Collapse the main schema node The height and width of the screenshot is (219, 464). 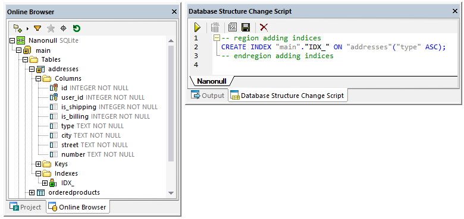19,50
